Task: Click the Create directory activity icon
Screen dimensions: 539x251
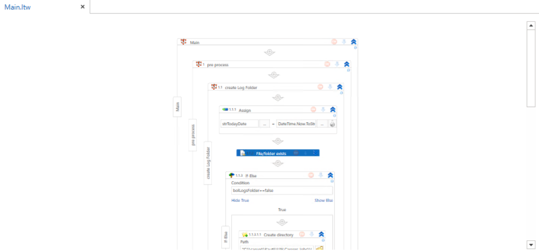Action: 244,235
